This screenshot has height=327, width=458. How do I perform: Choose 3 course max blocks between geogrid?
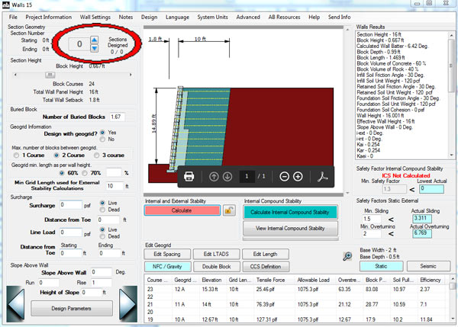[x=97, y=155]
